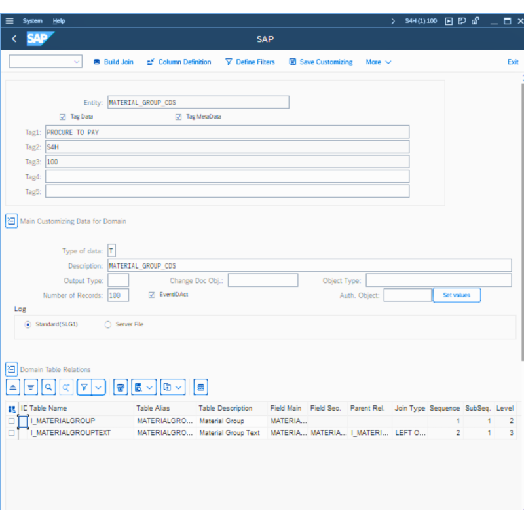Select the Sort Ascending icon in Domain Table Relations
Screen dimensions: 524x524
pyautogui.click(x=12, y=387)
